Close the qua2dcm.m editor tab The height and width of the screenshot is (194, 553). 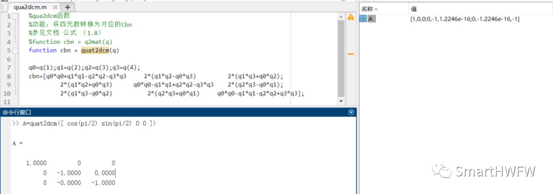click(55, 7)
